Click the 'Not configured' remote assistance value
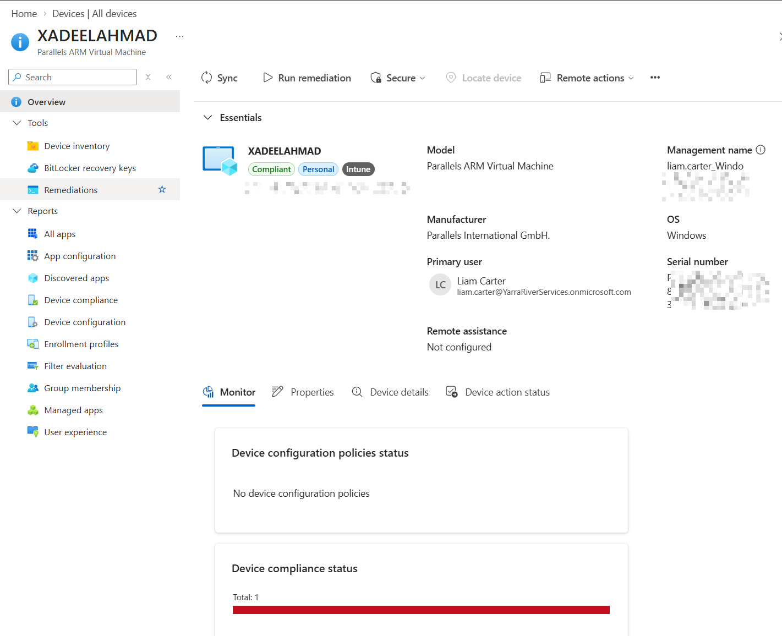 [459, 347]
